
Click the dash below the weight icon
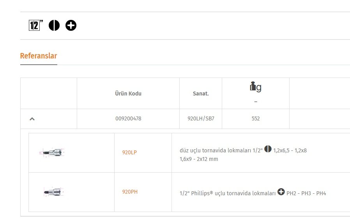(256, 102)
